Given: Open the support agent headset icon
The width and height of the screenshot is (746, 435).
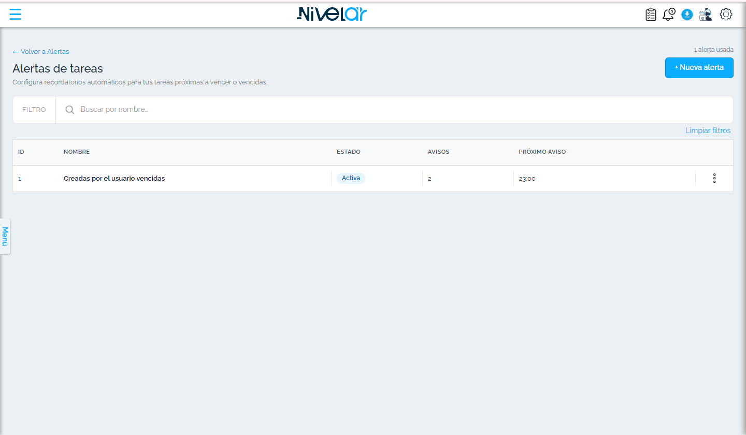Looking at the screenshot, I should (x=706, y=15).
